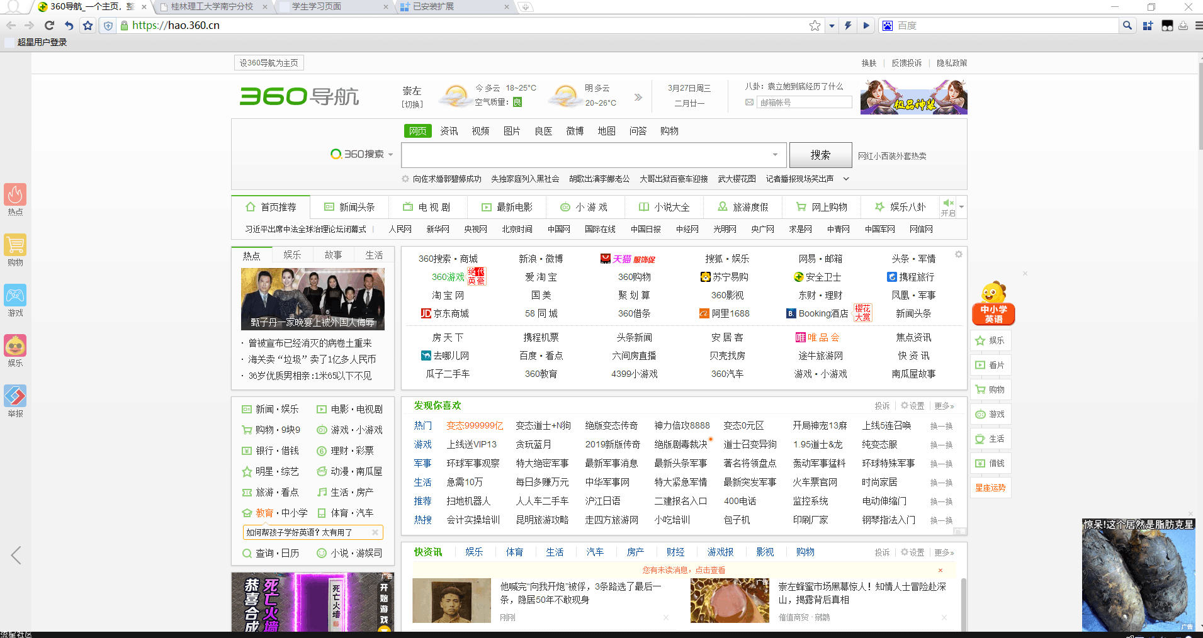Image resolution: width=1203 pixels, height=638 pixels.
Task: Click 更多 in 发现你喜欢 section
Action: [x=944, y=406]
